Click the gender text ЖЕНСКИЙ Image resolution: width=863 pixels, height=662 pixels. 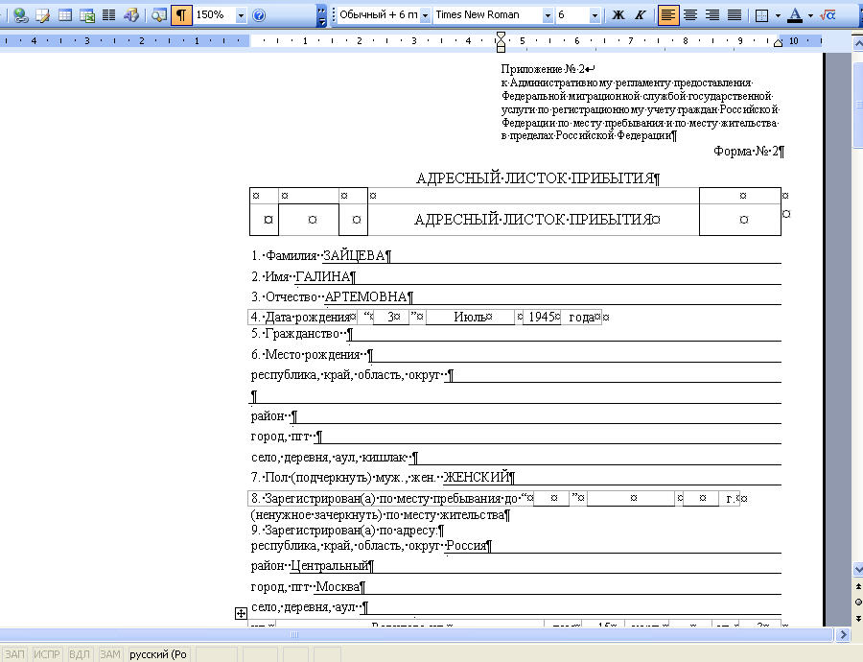(477, 477)
